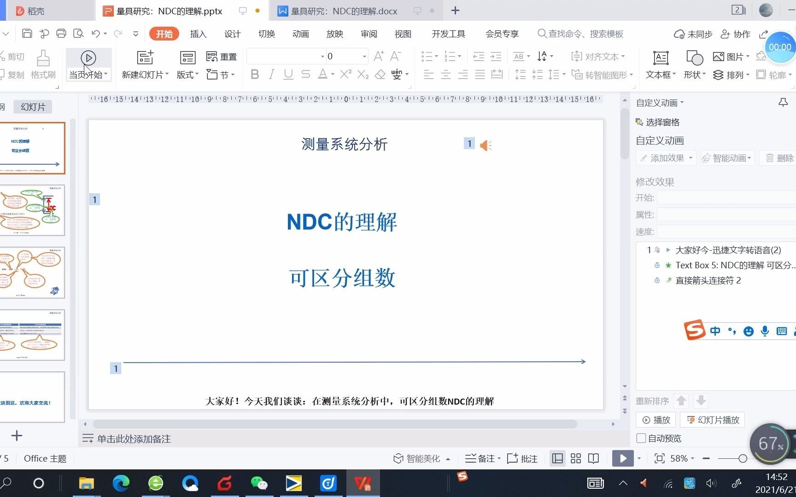Click the 播放 button in animation pane
Image resolution: width=796 pixels, height=497 pixels.
pyautogui.click(x=656, y=419)
